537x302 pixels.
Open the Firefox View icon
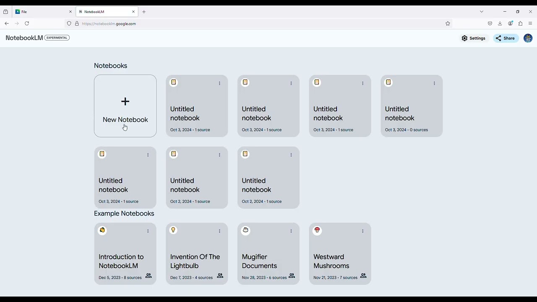click(5, 12)
